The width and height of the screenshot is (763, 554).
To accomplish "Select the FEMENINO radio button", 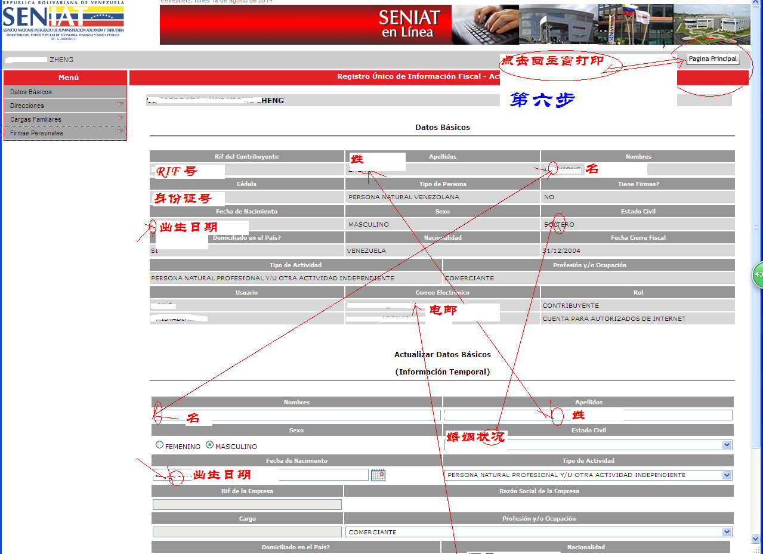I will pos(159,445).
